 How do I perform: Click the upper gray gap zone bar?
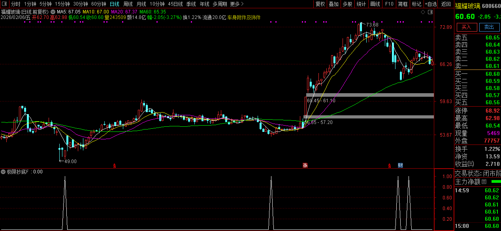click(370, 95)
